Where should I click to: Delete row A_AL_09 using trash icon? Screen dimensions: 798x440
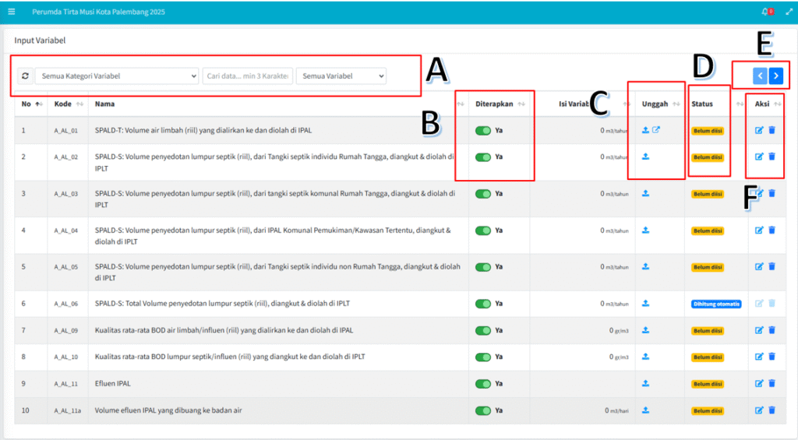(772, 330)
